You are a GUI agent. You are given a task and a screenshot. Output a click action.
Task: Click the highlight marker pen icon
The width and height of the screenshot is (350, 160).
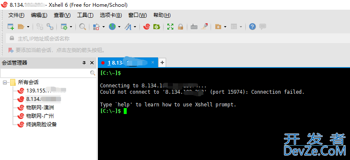pos(204,27)
